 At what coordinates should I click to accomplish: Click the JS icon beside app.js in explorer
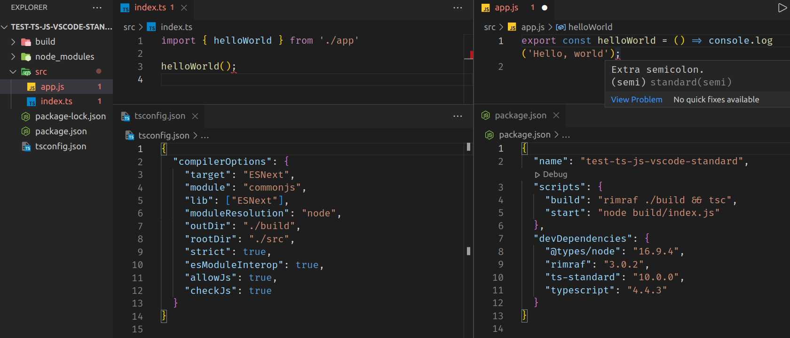point(32,87)
